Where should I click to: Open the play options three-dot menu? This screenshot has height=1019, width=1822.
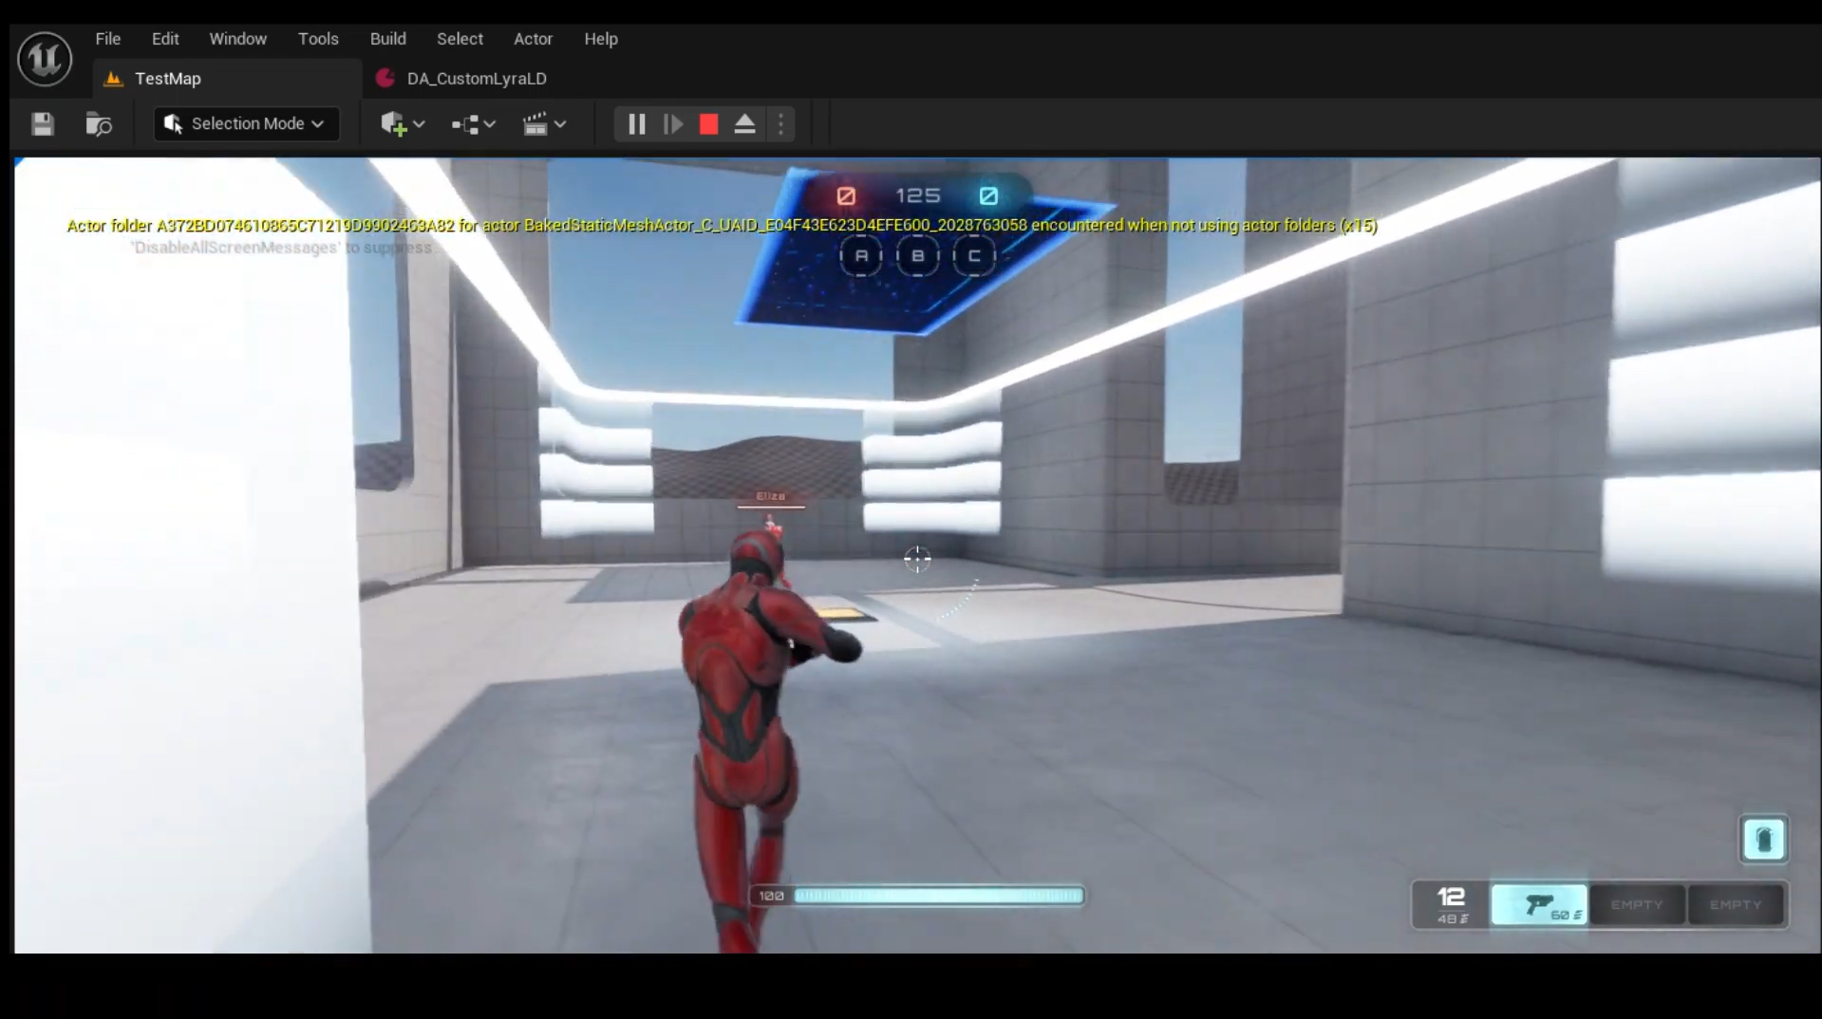point(780,124)
